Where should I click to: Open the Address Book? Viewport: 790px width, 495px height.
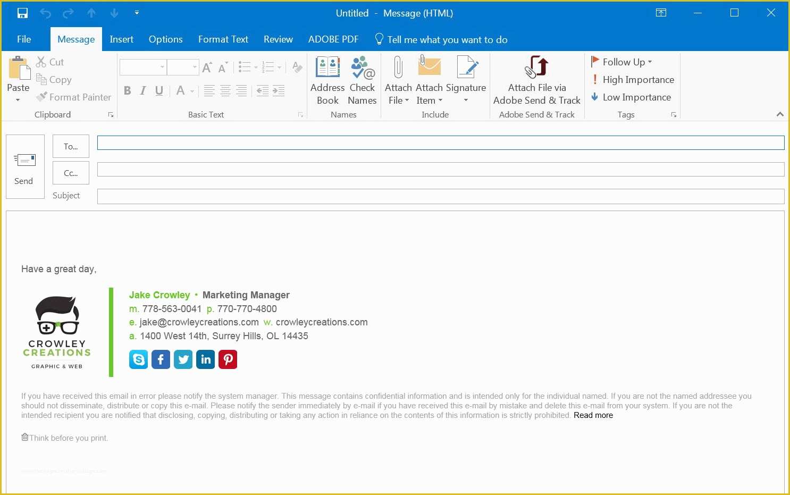[x=327, y=80]
